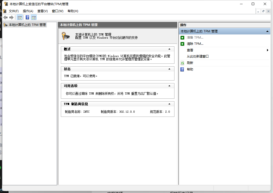Click the blue help toolbar icon
The width and height of the screenshot is (273, 193).
(27, 17)
